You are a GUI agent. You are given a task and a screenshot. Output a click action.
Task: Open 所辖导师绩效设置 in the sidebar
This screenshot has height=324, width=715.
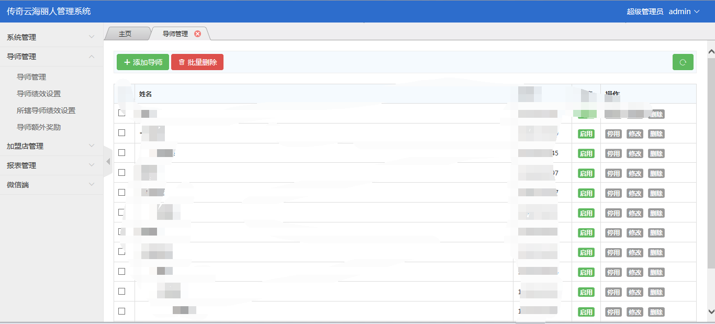pos(46,110)
